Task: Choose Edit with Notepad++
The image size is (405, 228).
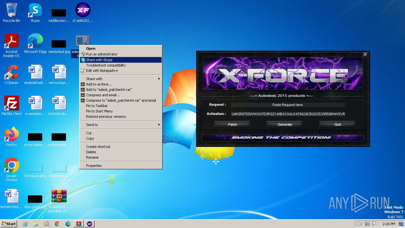Action: 121,71
